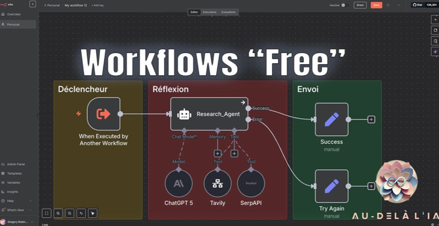
Task: Click the trigger node's output handle
Action: click(x=120, y=114)
